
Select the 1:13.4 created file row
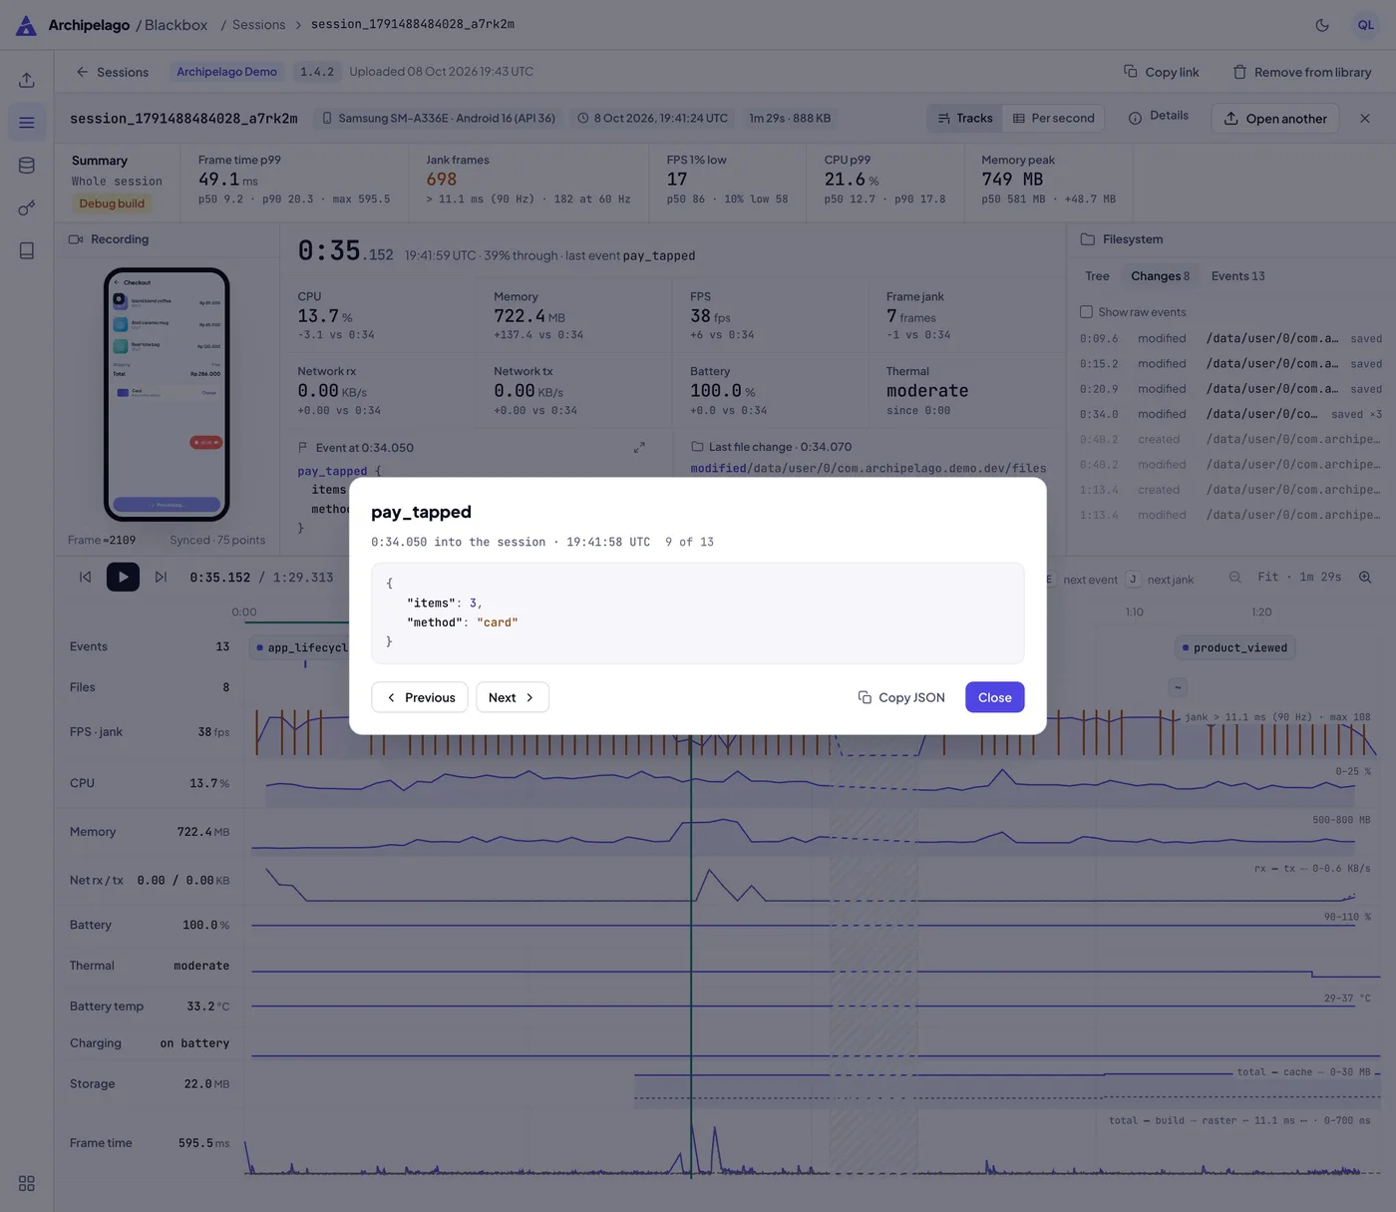coord(1230,490)
